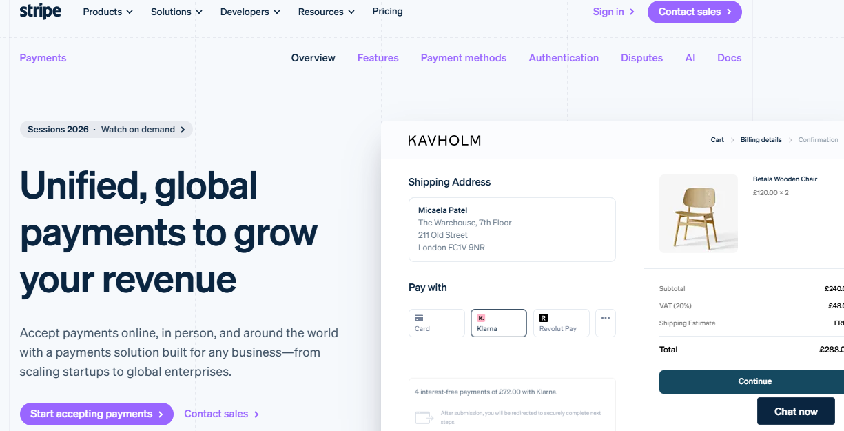The image size is (844, 431).
Task: Open the Disputes tab
Action: click(641, 58)
